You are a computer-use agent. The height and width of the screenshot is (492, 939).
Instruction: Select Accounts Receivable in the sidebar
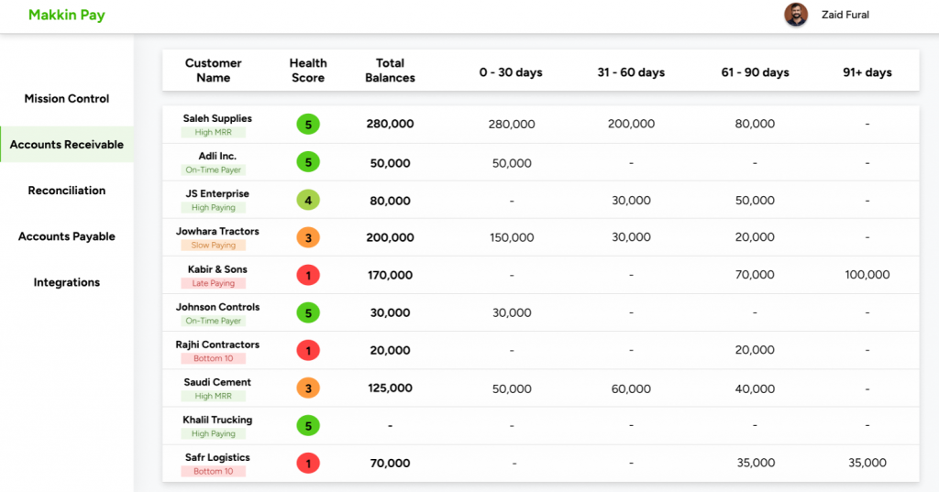67,145
